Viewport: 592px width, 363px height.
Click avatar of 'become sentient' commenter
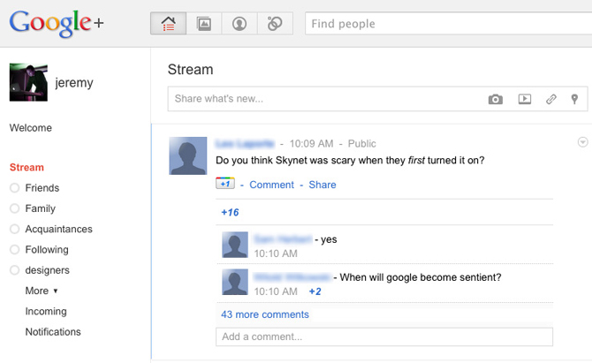[235, 283]
